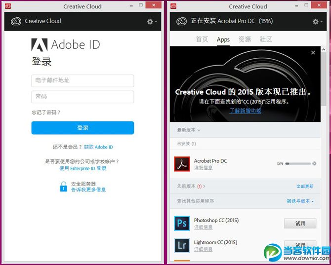Click 试用 button for Lightroom CC (2015)

(300, 245)
